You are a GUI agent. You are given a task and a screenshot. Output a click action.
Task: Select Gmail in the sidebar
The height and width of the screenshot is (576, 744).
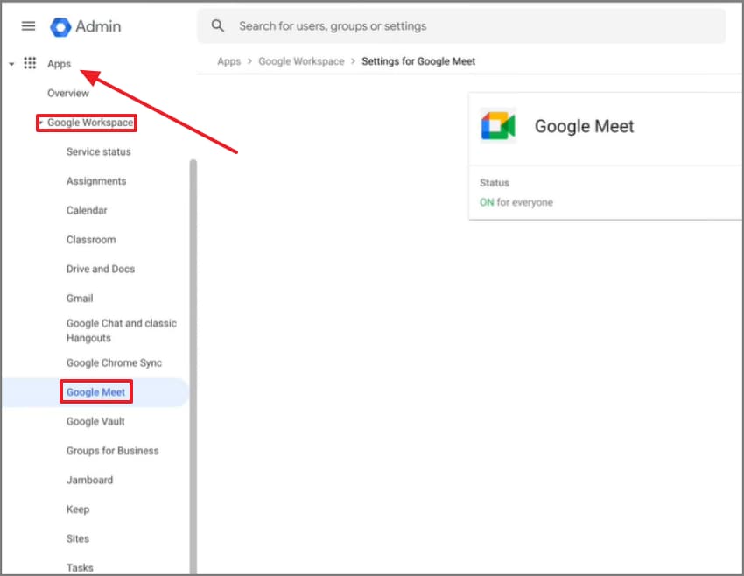point(79,298)
